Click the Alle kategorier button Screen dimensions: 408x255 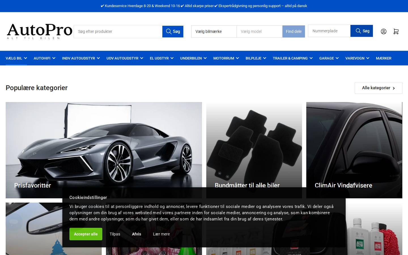coord(379,88)
